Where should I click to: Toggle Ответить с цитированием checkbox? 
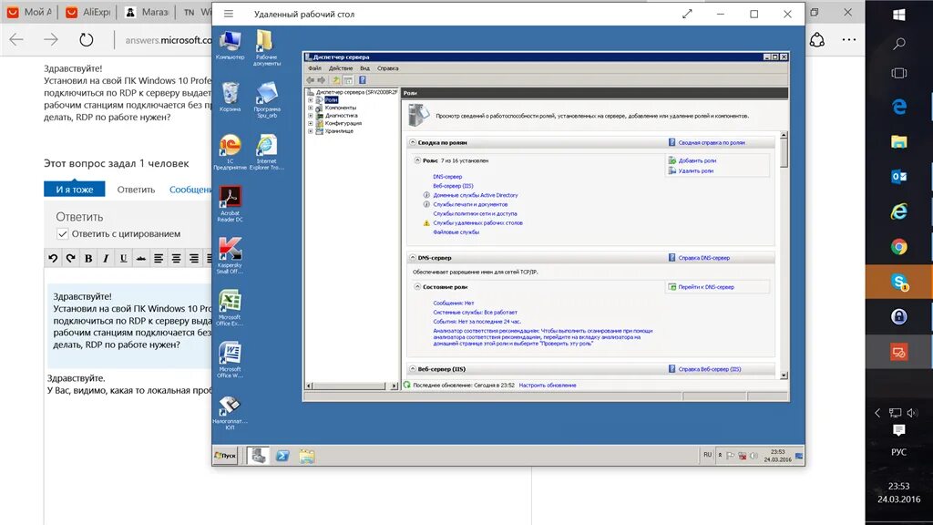(x=63, y=234)
